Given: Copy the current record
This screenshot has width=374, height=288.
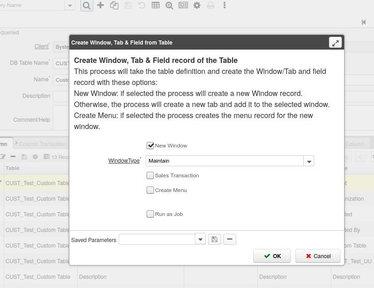Looking at the screenshot, I should (114, 5).
